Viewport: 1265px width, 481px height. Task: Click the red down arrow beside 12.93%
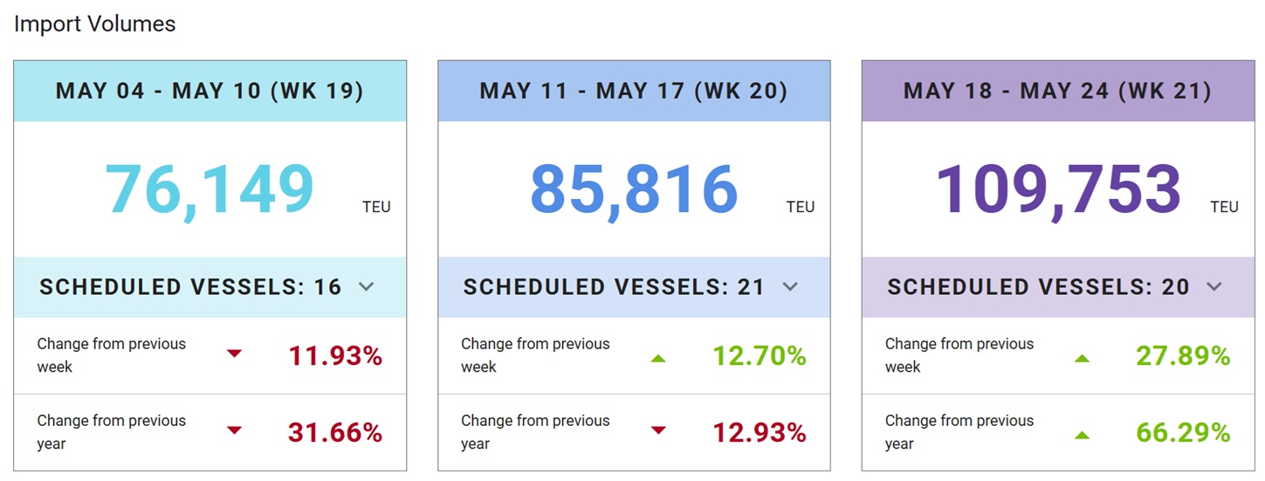[x=658, y=431]
